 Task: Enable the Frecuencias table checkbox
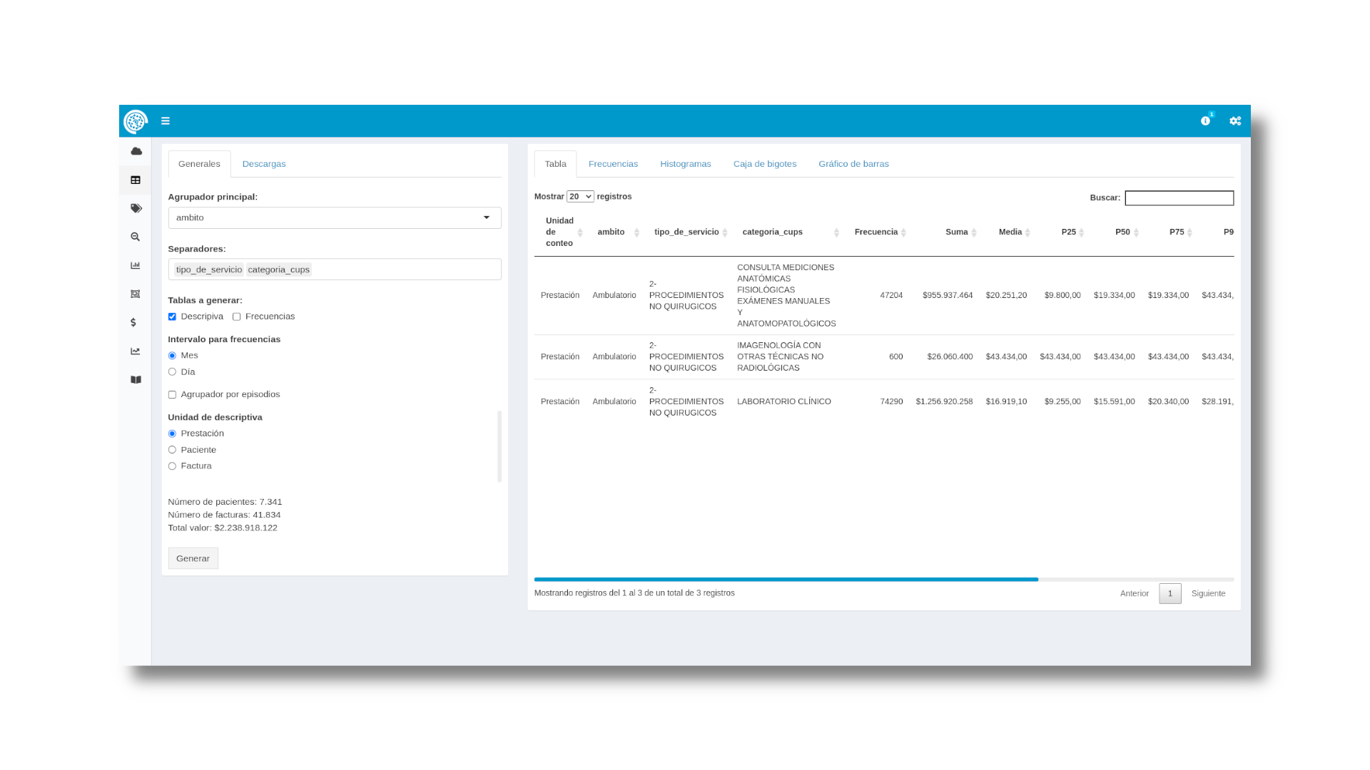pyautogui.click(x=236, y=317)
